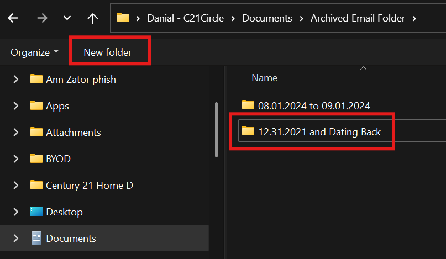Viewport: 446px width, 259px height.
Task: Select the BYOD folder in sidebar
Action: coord(58,159)
